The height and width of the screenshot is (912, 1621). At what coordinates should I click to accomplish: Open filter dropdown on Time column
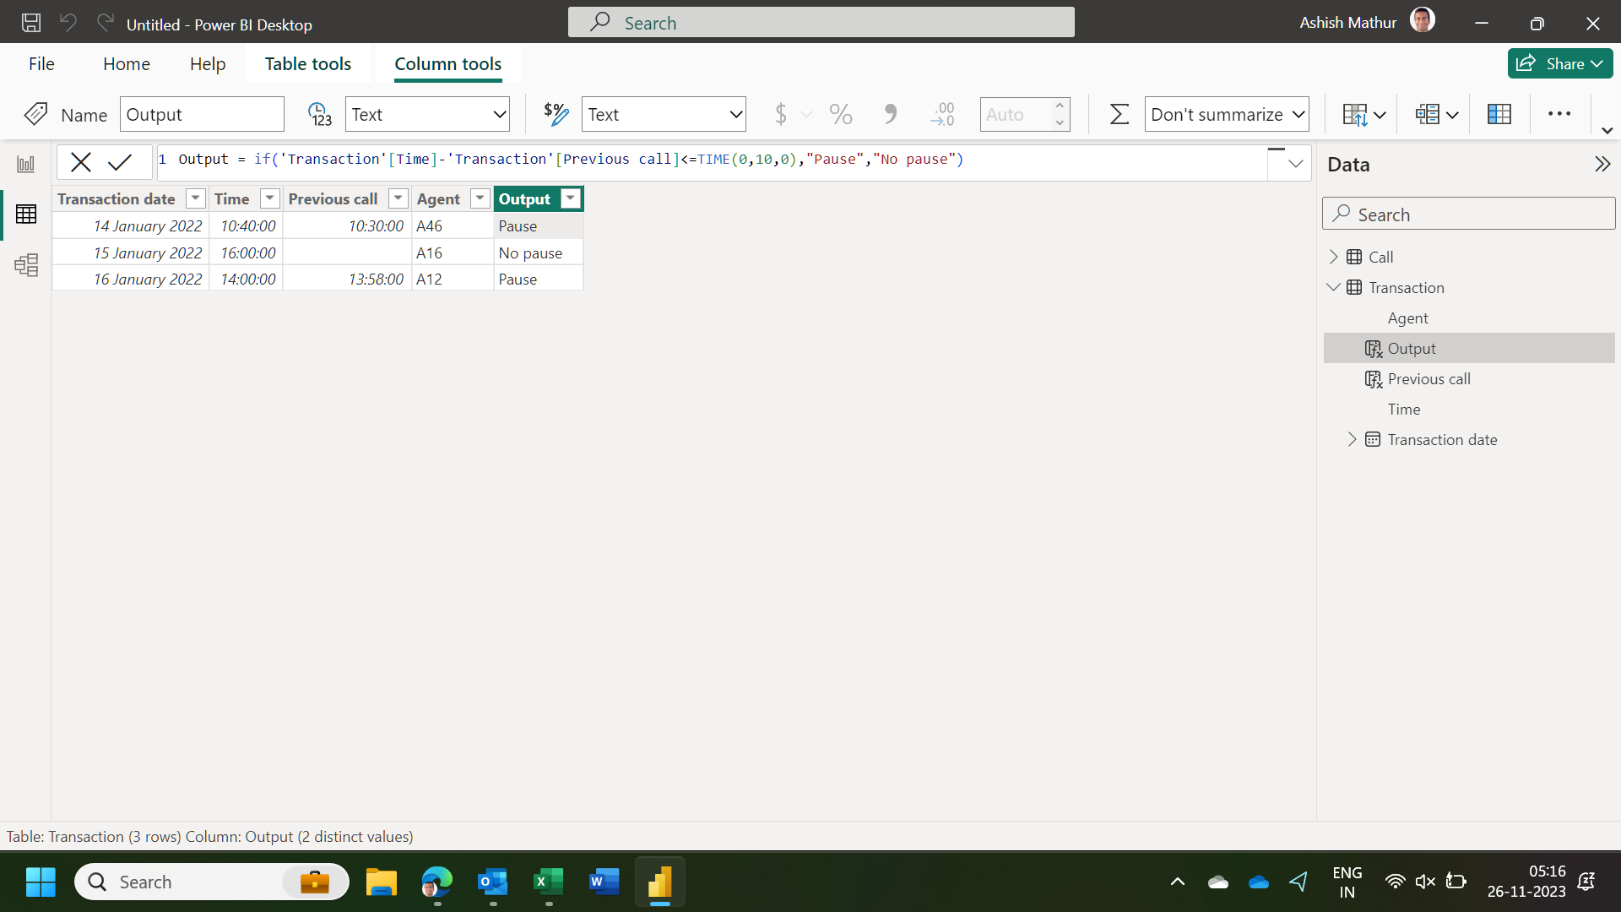(x=269, y=198)
